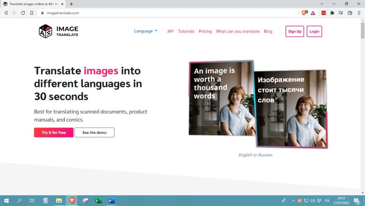
Task: Bookmark this page using the bookmark icon
Action: (x=32, y=13)
